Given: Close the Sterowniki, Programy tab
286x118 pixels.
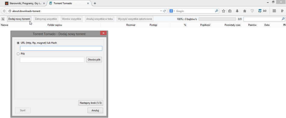Looking at the screenshot, I should (44, 3).
